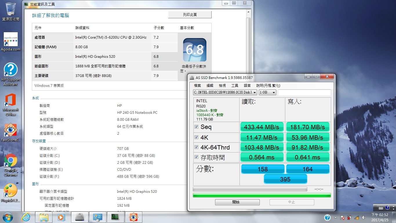Click the HP 240 G5 Notebook PC model text
This screenshot has height=223, width=396.
(x=137, y=113)
